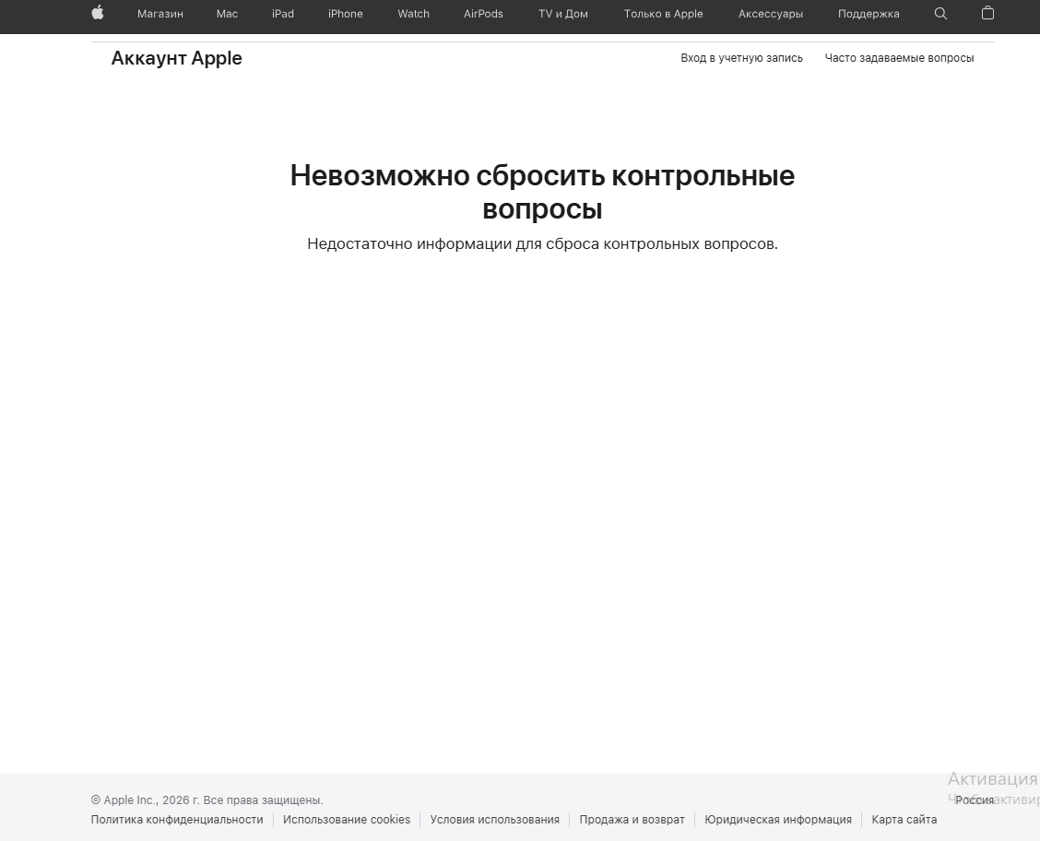The height and width of the screenshot is (841, 1040).
Task: Open the iPhone section
Action: [x=345, y=14]
